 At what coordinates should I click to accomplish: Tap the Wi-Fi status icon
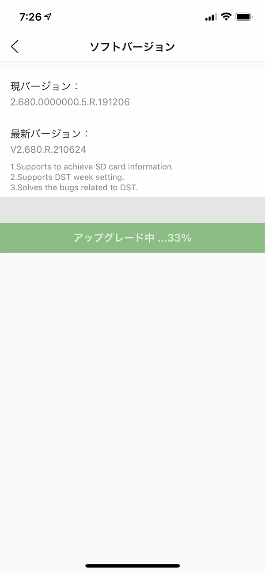pyautogui.click(x=227, y=17)
